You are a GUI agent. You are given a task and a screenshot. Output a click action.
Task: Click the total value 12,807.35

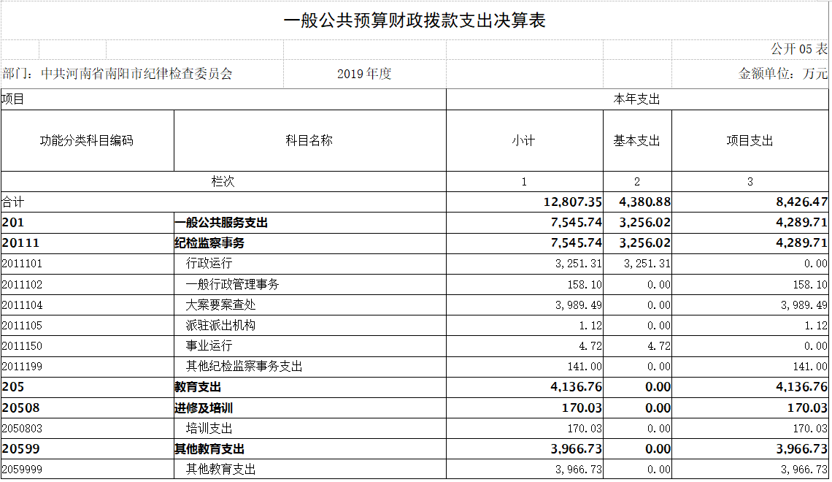[572, 202]
